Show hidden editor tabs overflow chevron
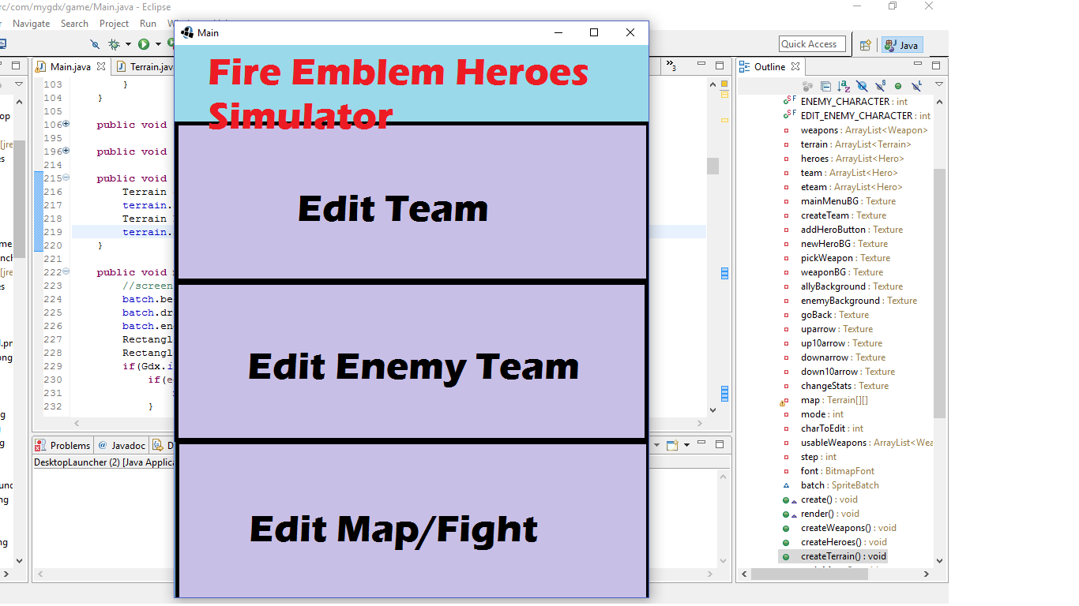The height and width of the screenshot is (606, 1079). (x=671, y=66)
